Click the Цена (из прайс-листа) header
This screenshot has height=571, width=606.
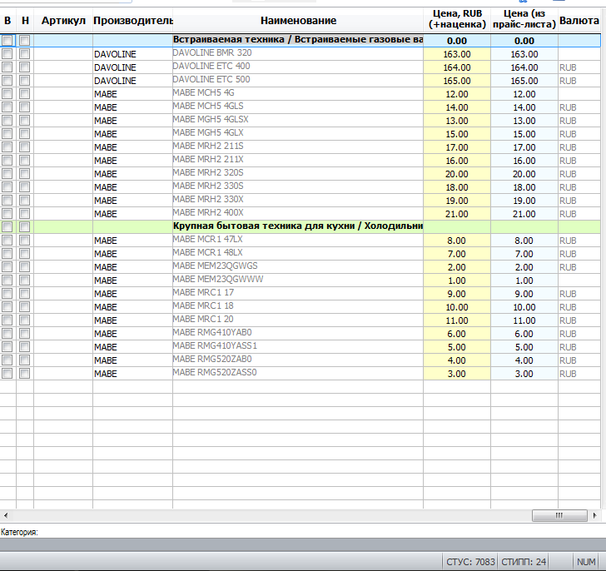[x=524, y=19]
